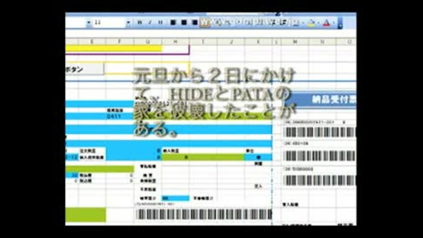
Task: Select column G header
Action: [148, 41]
